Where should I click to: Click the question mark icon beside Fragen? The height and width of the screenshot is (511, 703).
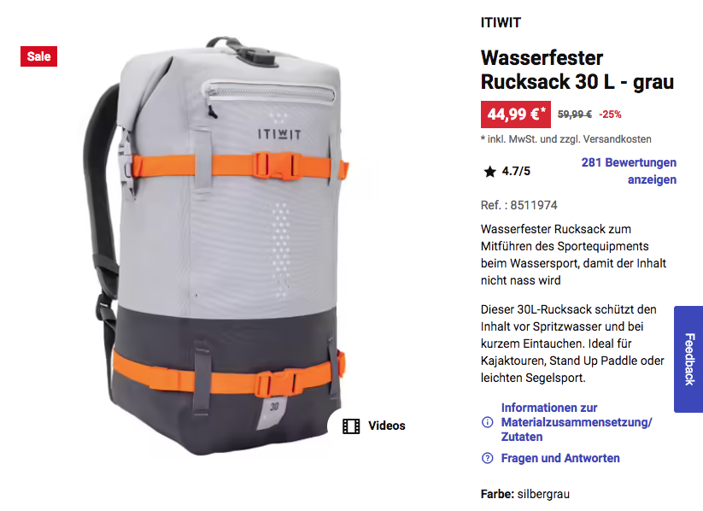pyautogui.click(x=488, y=458)
